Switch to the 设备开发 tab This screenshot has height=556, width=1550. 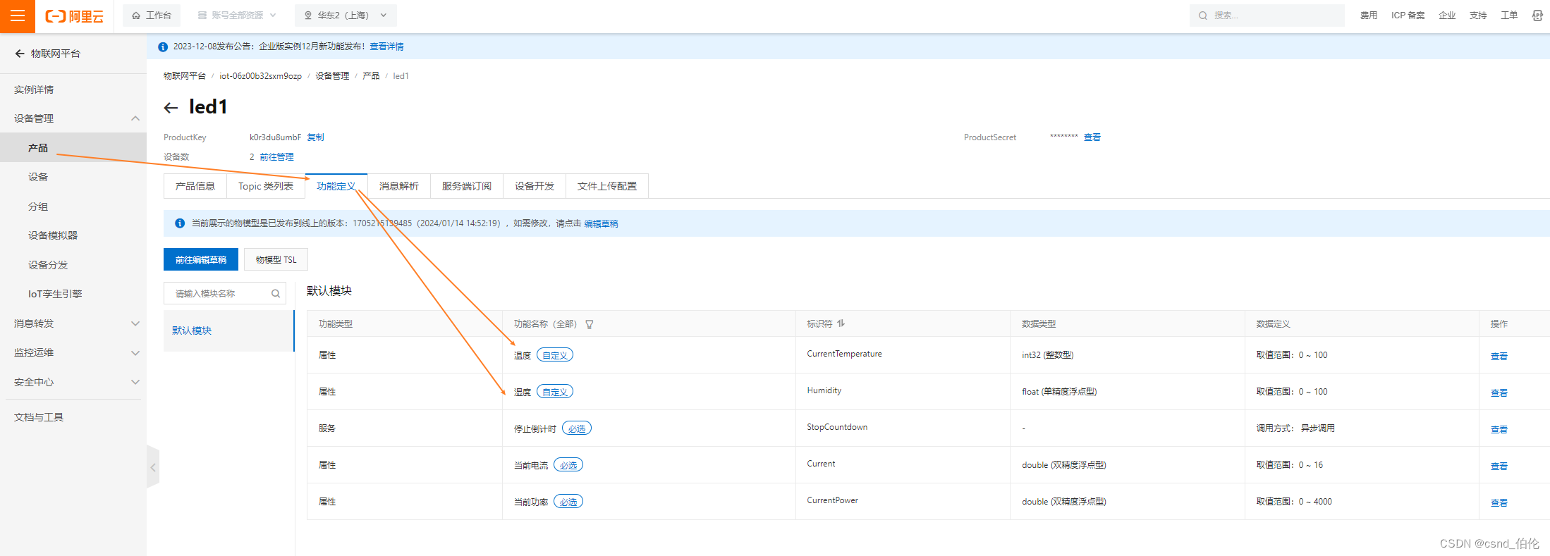(535, 186)
